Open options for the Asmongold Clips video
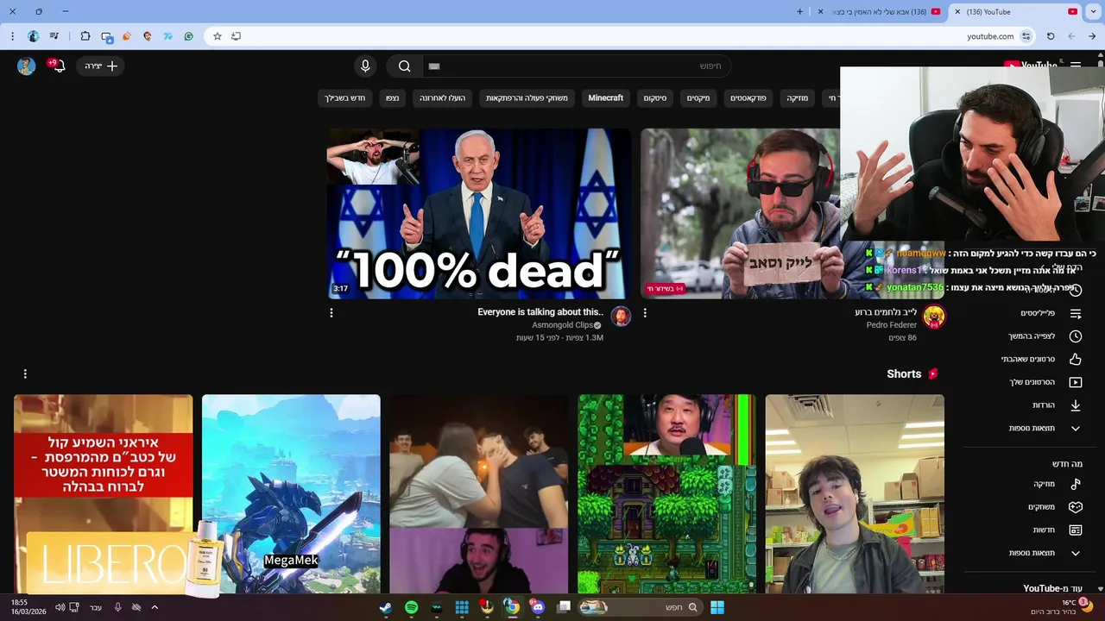1105x621 pixels. (331, 313)
